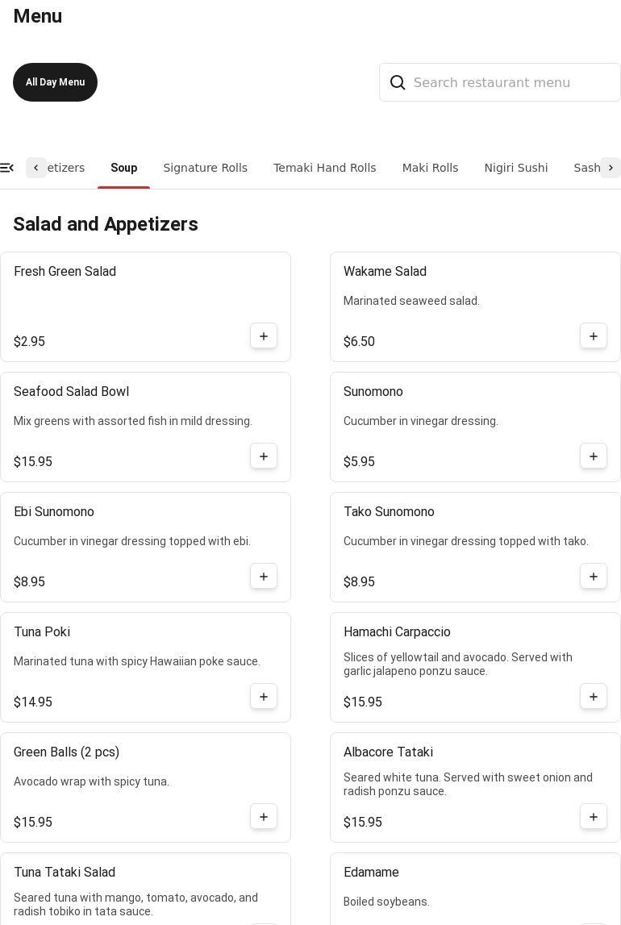Switch to the Signature Rolls tab
Viewport: 621px width, 925px height.
pyautogui.click(x=205, y=168)
